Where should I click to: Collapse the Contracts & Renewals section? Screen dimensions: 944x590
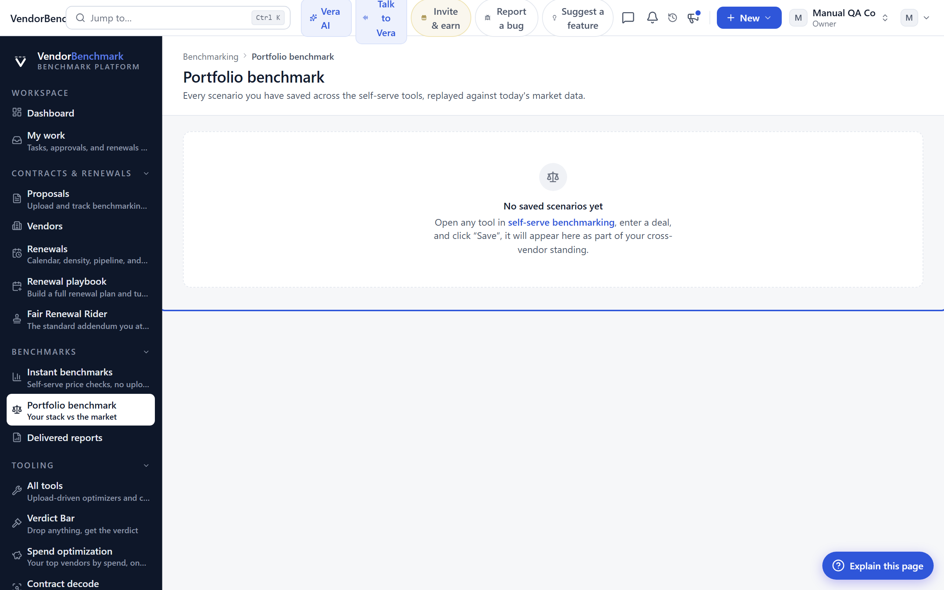[x=146, y=173]
